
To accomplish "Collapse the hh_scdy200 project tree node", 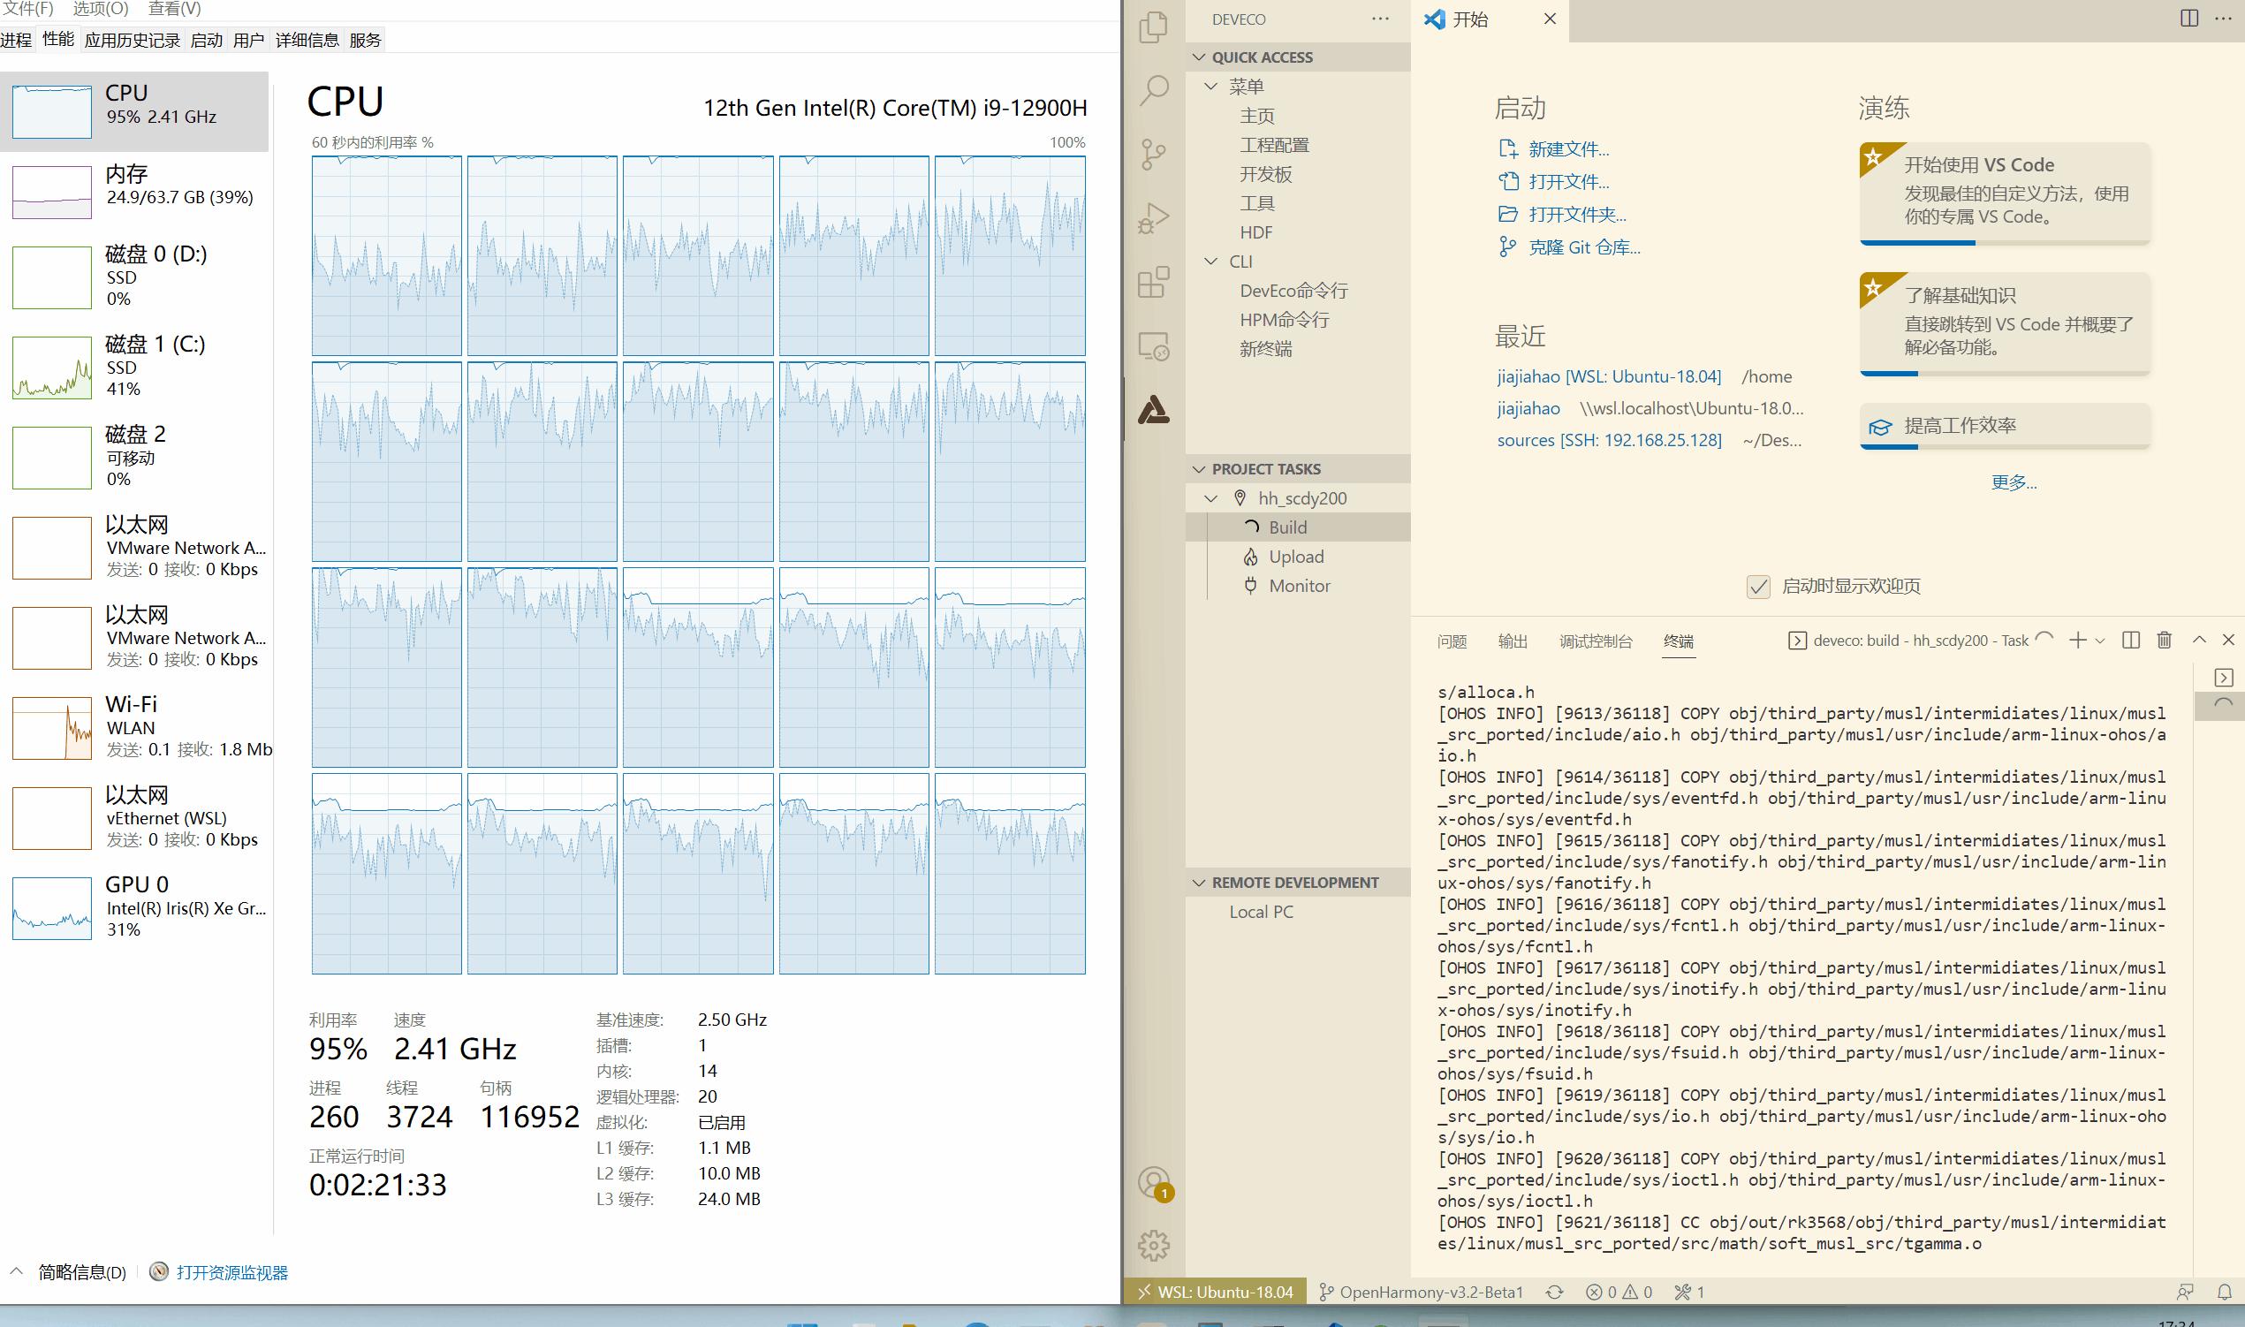I will [x=1211, y=498].
